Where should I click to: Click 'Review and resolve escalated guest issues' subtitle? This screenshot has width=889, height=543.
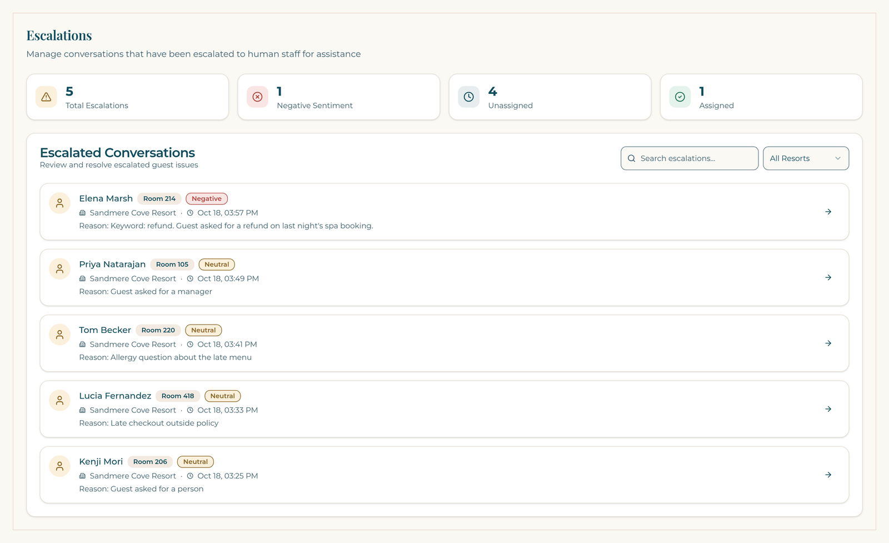point(119,165)
